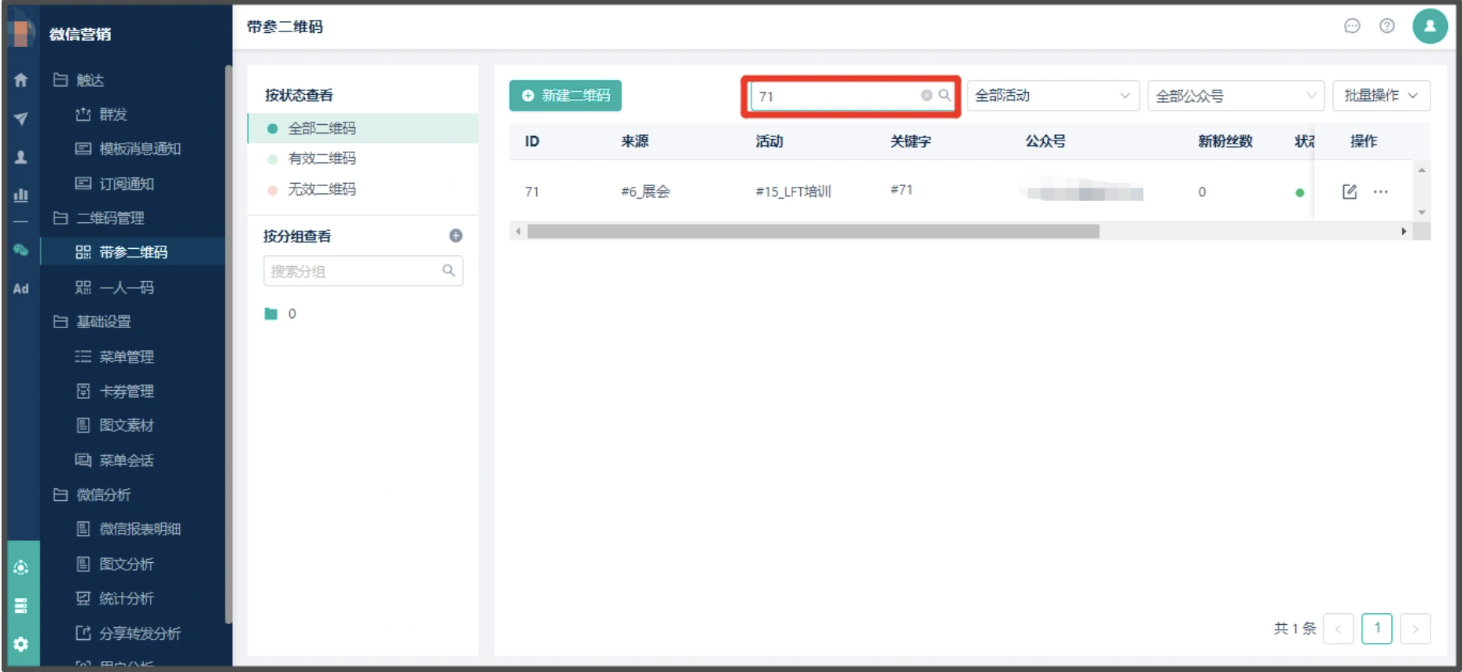Select the WeChat icon in left rail
This screenshot has height=672, width=1462.
pyautogui.click(x=21, y=250)
